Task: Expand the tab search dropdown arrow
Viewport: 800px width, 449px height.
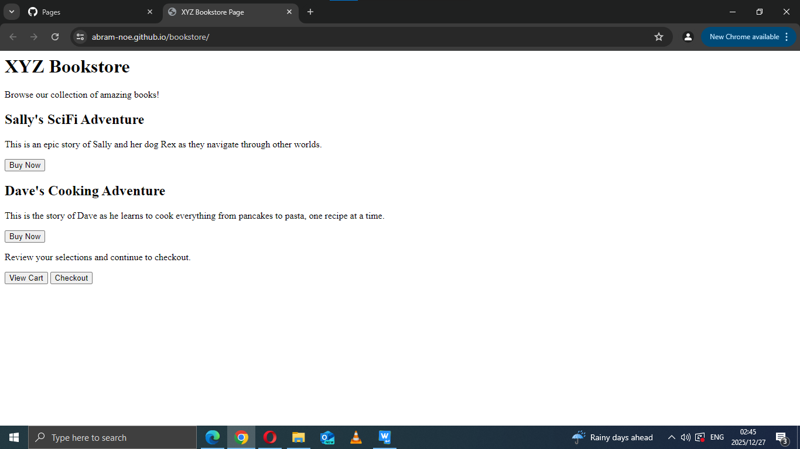Action: coord(11,12)
